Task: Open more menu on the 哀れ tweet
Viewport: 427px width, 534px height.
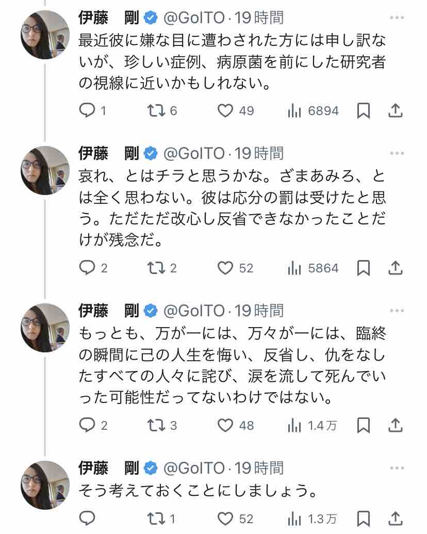Action: (x=397, y=154)
